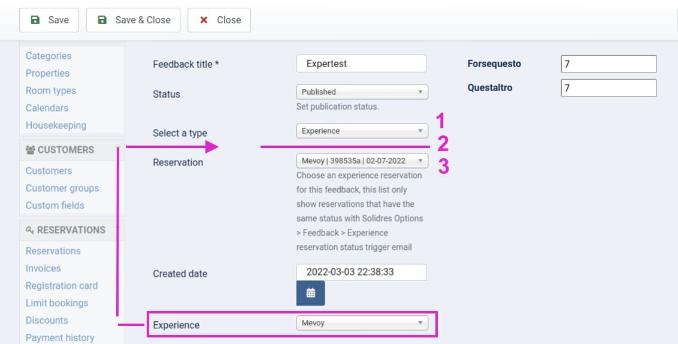
Task: Go to Customer groups page
Action: click(x=62, y=188)
